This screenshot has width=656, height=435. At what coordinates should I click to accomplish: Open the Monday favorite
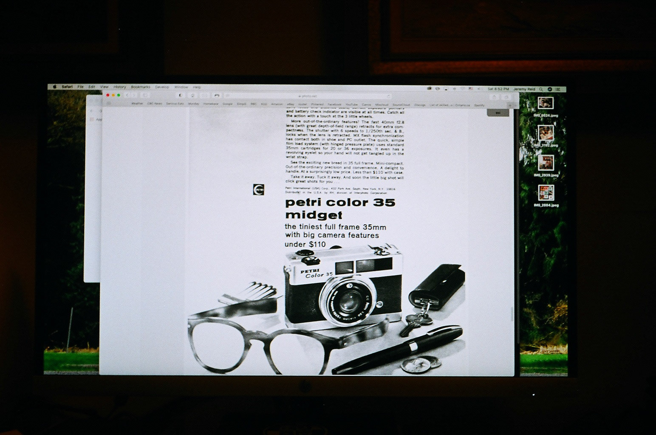click(193, 104)
